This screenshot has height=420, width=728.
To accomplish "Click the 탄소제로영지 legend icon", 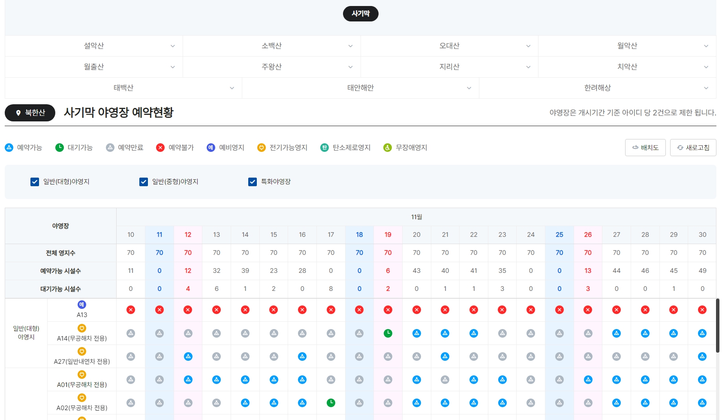I will click(324, 147).
